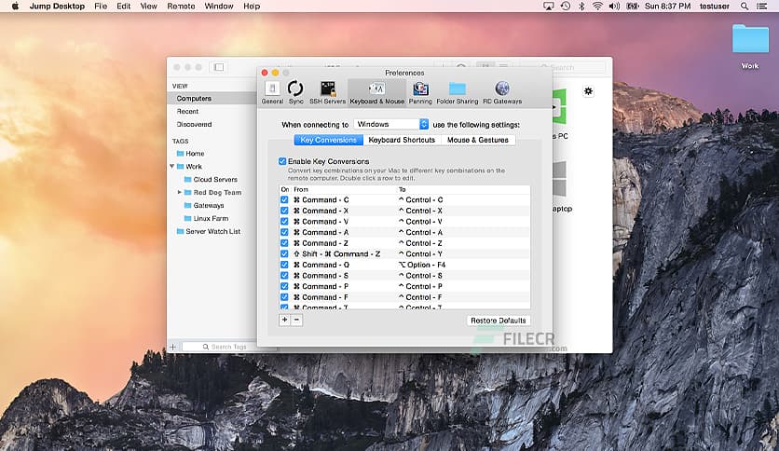Click the Wi-Fi status icon
The image size is (779, 451).
[x=597, y=6]
